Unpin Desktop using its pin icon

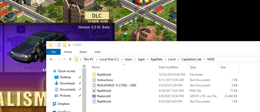tap(80, 77)
